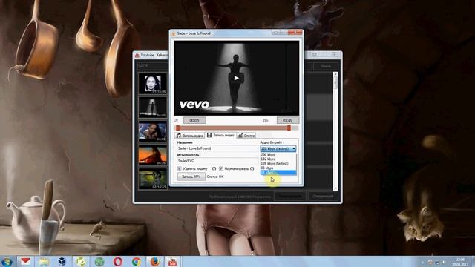The image size is (475, 267).
Task: Click the Исполнитель artist text field
Action: point(217,161)
